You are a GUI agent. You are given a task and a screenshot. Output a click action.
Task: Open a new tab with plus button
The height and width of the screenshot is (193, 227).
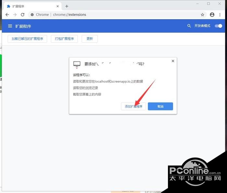(x=67, y=6)
